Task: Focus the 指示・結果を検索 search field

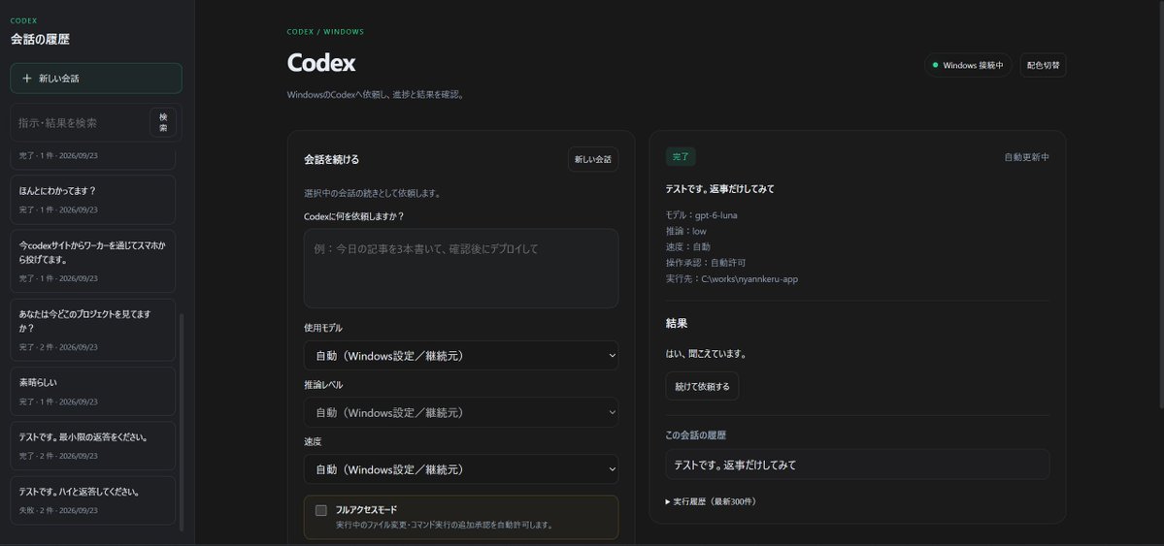Action: pos(81,122)
